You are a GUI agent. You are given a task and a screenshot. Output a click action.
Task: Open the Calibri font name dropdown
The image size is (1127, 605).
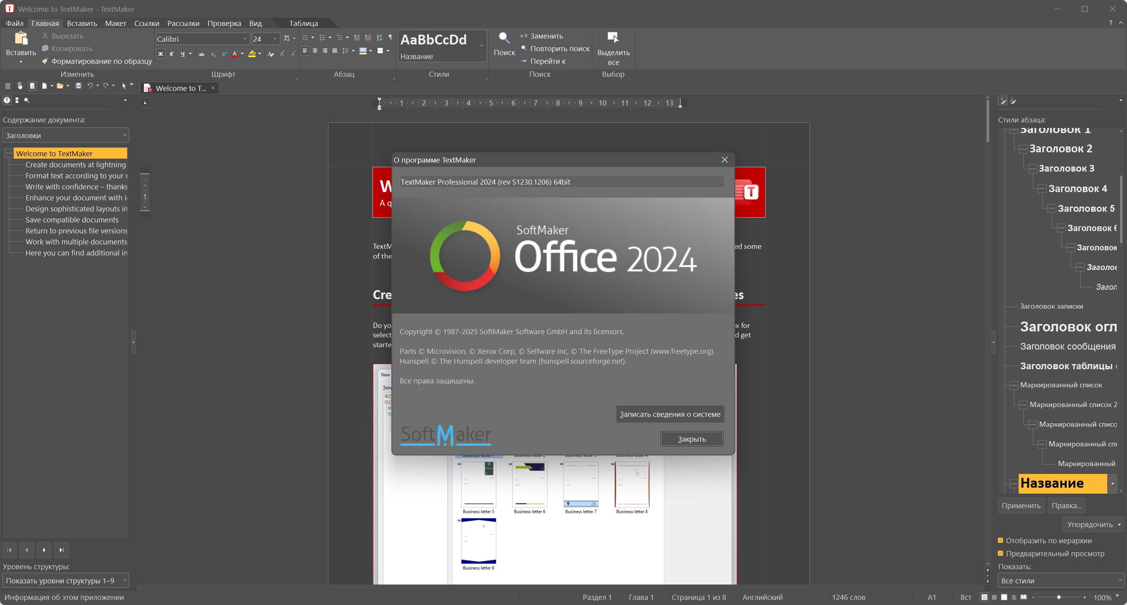pos(245,39)
